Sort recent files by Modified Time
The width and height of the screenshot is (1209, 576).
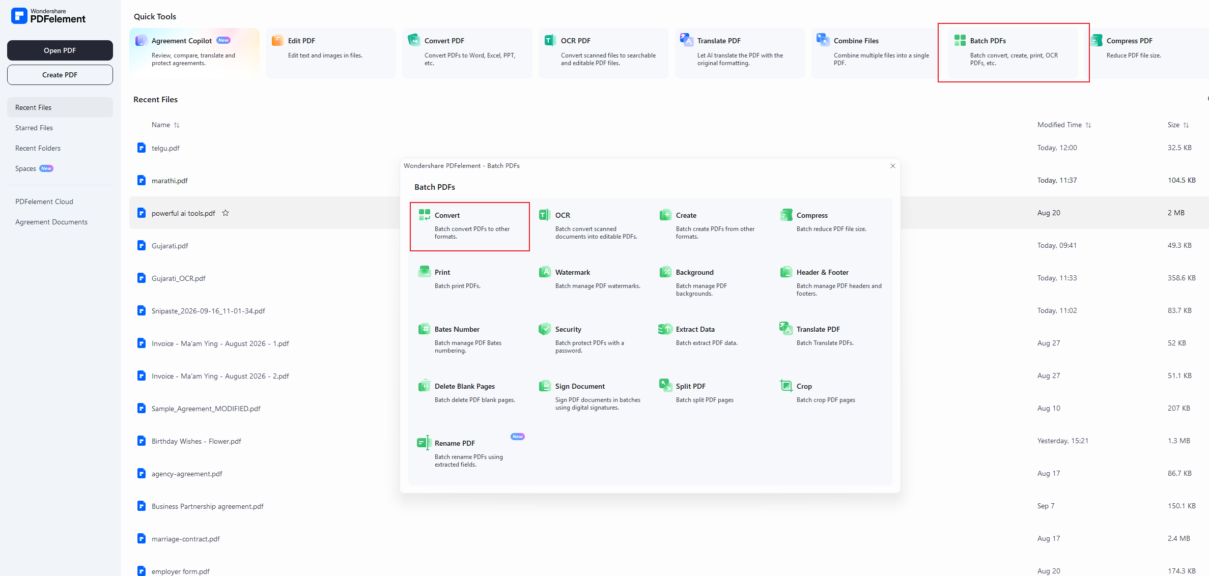[x=1088, y=125]
